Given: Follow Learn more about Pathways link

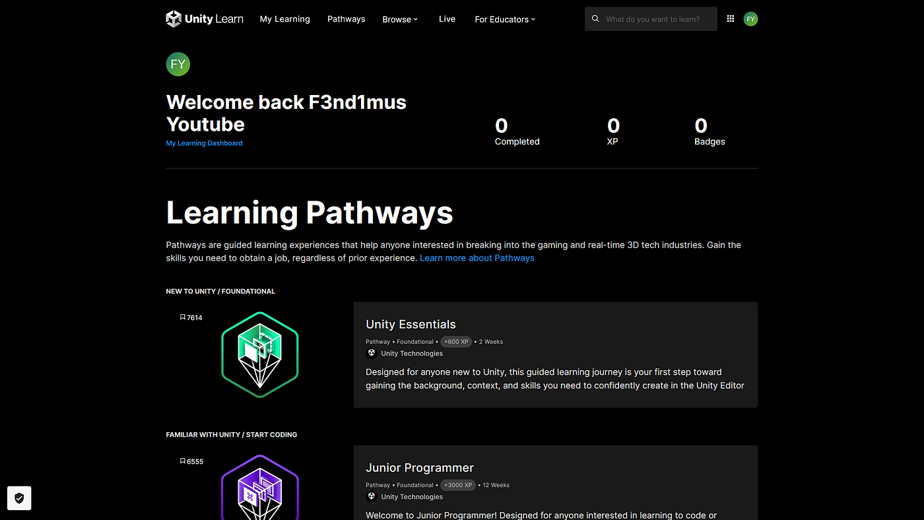Looking at the screenshot, I should (477, 258).
